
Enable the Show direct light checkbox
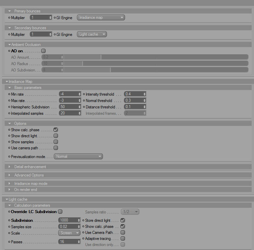point(56,136)
